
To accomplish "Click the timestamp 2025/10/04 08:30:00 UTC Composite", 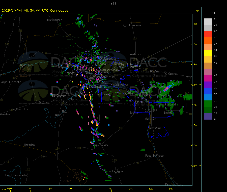I will 35,11.
